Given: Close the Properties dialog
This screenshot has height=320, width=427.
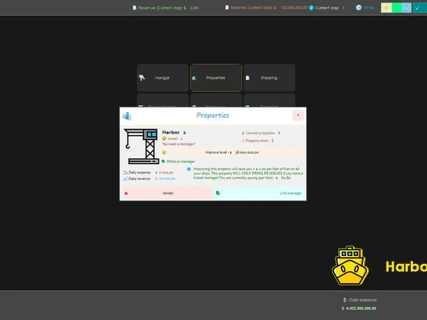Looking at the screenshot, I should click(x=298, y=115).
